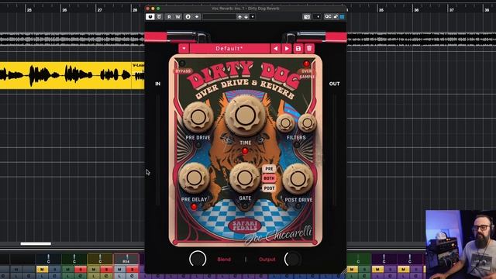Click the Safari Pedals logo
This screenshot has width=496, height=279.
tap(245, 226)
